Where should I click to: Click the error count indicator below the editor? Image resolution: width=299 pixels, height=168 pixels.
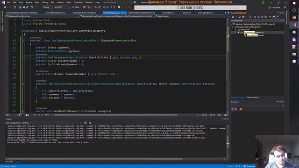[x=21, y=115]
